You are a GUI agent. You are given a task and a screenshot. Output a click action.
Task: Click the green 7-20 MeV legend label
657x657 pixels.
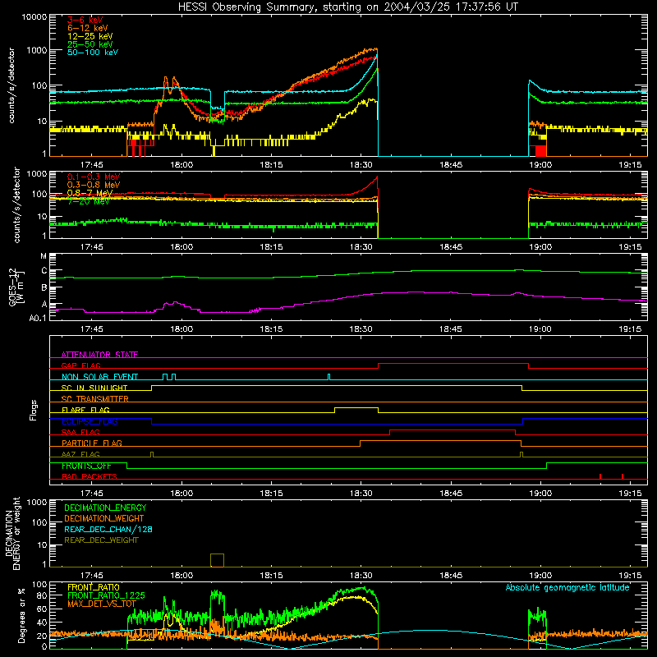coord(88,201)
